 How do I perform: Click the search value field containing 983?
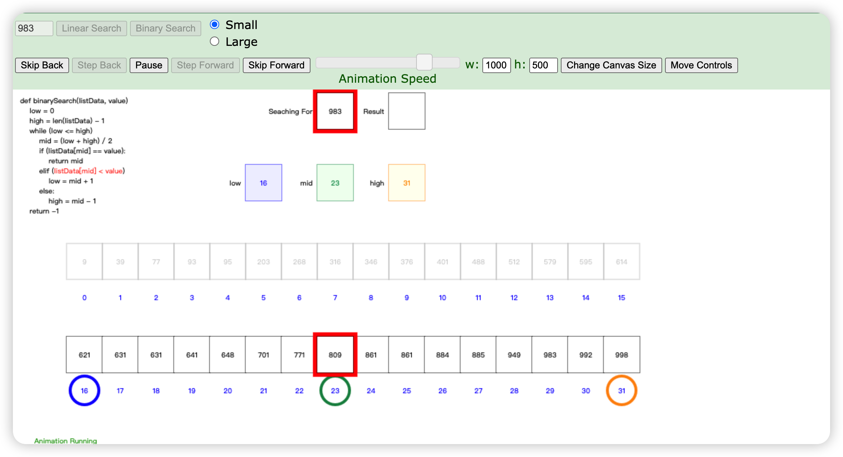pyautogui.click(x=34, y=28)
